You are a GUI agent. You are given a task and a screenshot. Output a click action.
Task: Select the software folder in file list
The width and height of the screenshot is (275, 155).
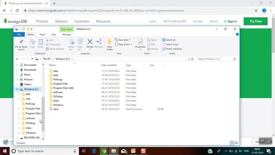[58, 92]
